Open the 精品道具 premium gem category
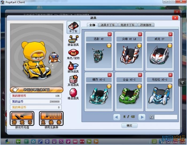Viewport: 187px width, 145px height. pos(73,94)
